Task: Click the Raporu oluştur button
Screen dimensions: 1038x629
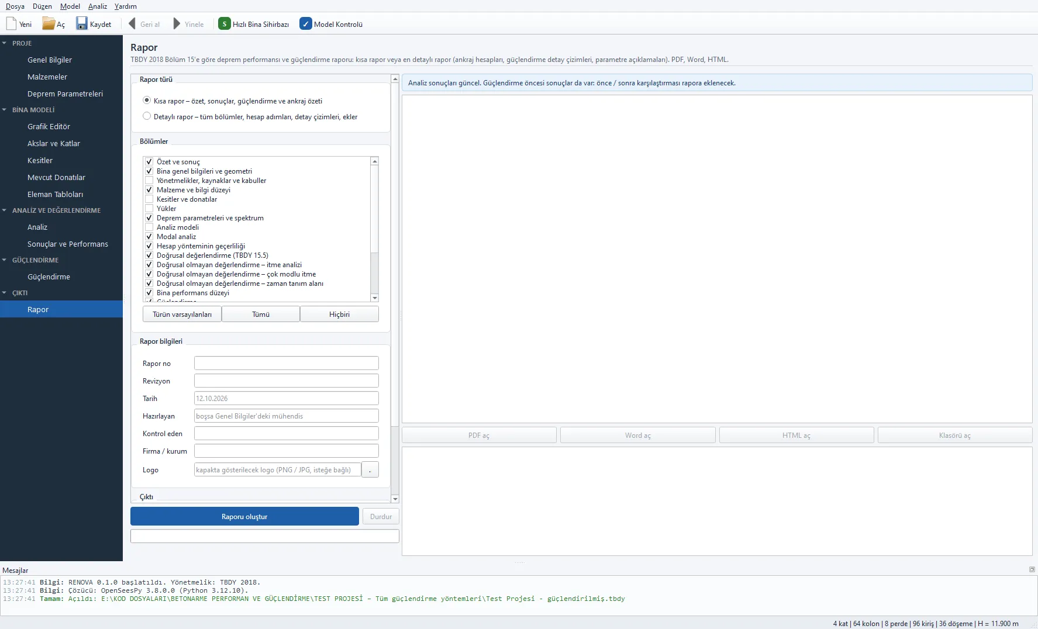Action: click(x=244, y=517)
